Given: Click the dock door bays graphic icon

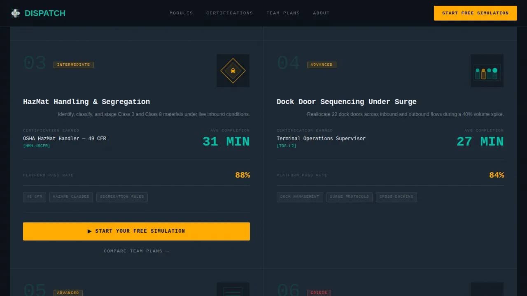Looking at the screenshot, I should coord(487,70).
